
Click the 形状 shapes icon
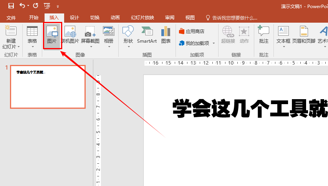coord(128,31)
